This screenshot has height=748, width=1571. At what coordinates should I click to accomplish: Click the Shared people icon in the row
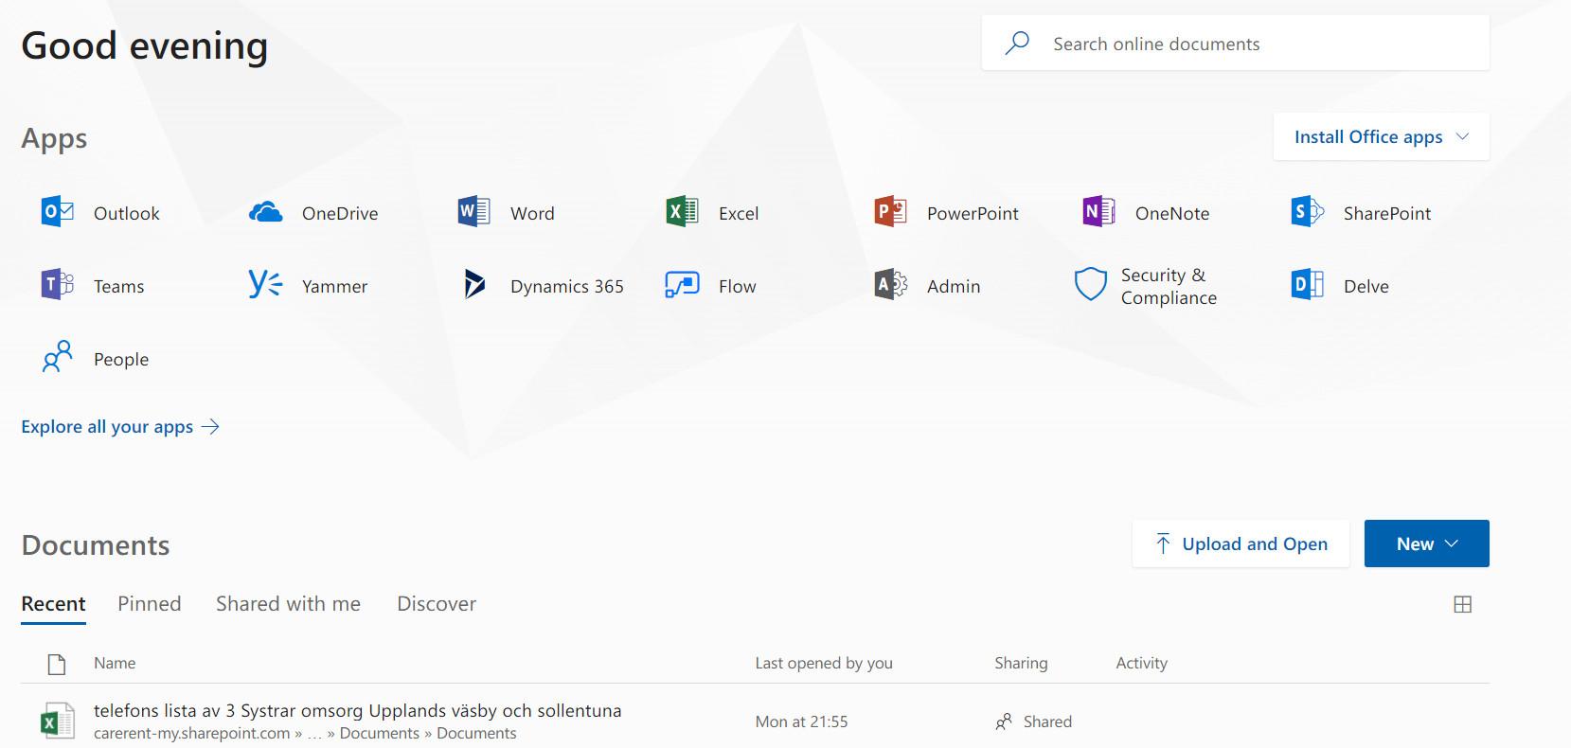coord(1004,721)
